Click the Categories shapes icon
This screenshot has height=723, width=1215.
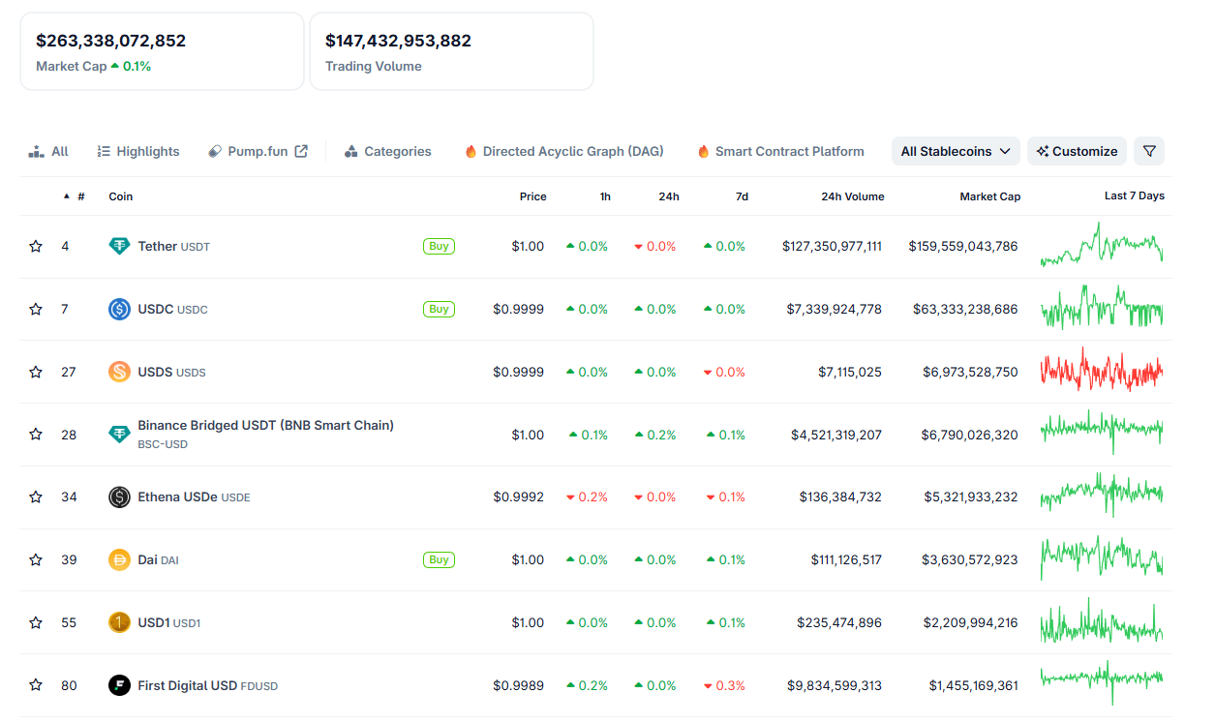351,152
